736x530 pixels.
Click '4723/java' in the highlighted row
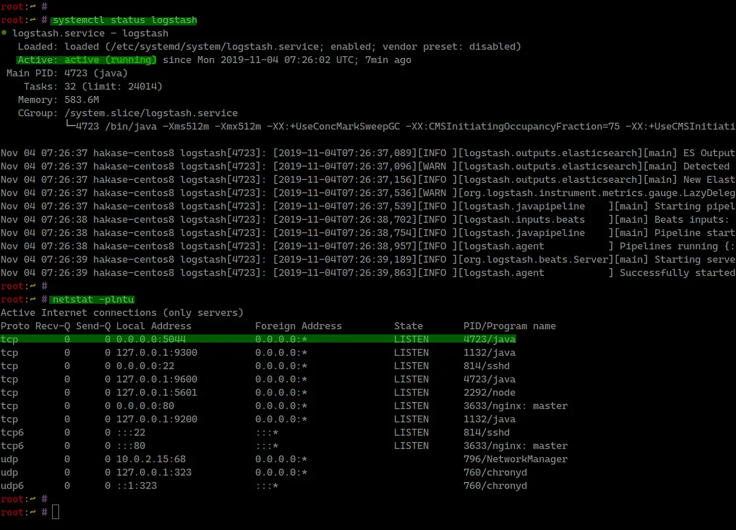click(x=490, y=340)
